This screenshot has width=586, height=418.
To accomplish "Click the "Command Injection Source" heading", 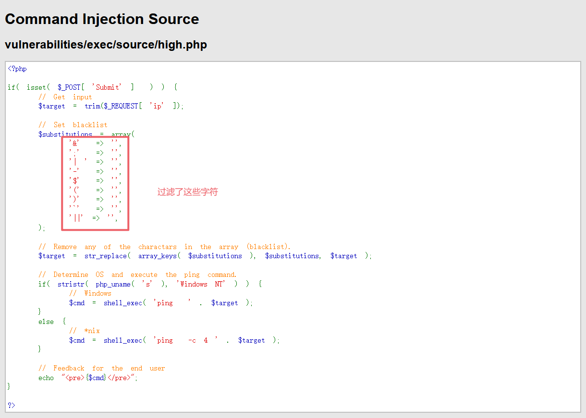I will tap(102, 19).
